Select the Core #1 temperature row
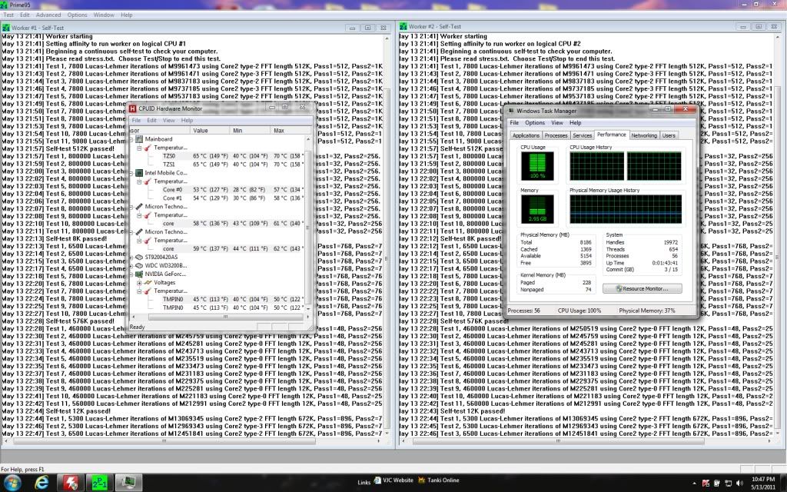This screenshot has width=787, height=492. click(218, 198)
